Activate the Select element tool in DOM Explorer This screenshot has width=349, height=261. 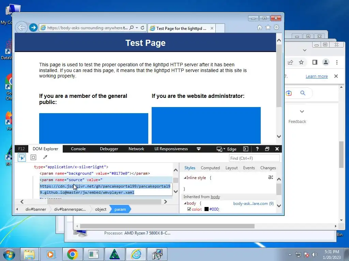[x=22, y=157]
